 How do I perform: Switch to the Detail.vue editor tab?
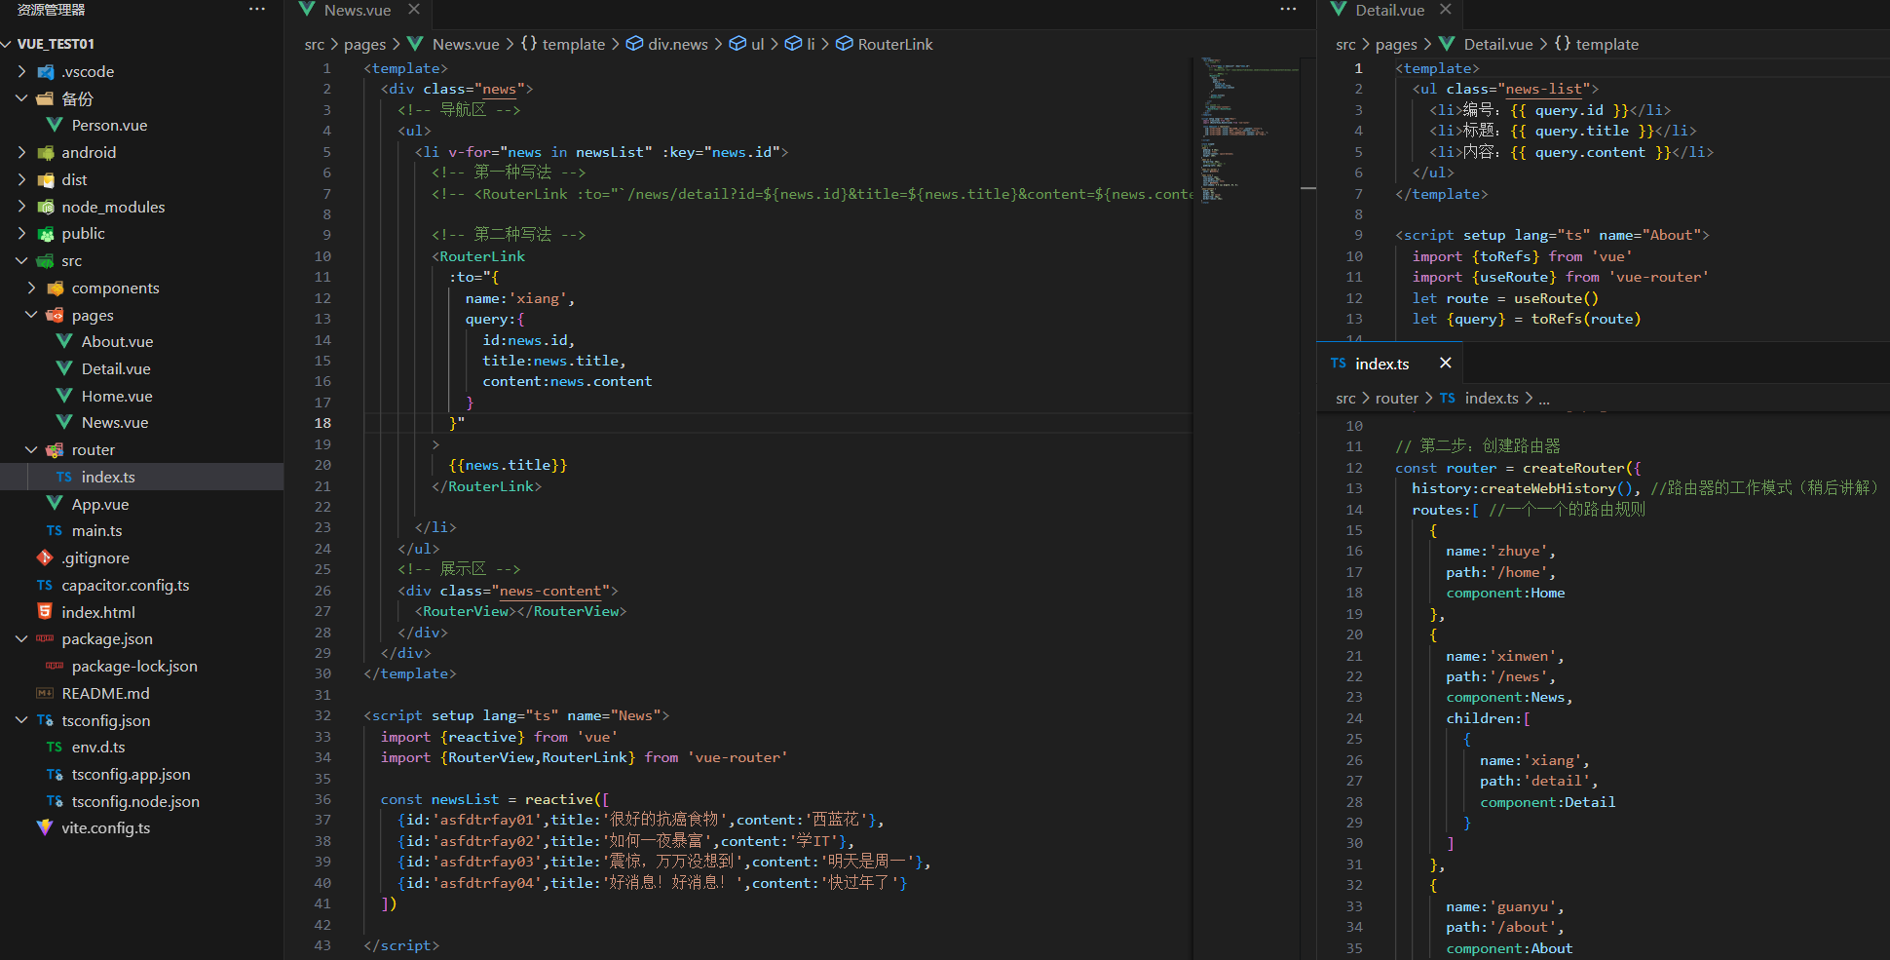(1388, 10)
